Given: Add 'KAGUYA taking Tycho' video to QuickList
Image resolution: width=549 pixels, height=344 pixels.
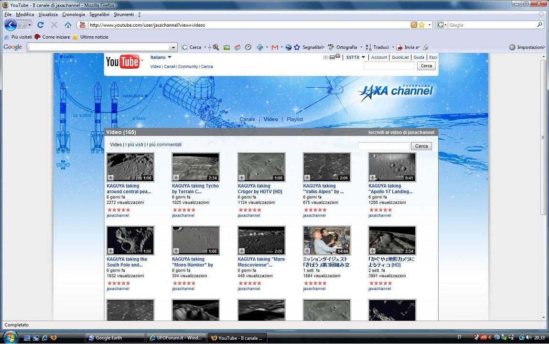Looking at the screenshot, I should pos(176,177).
